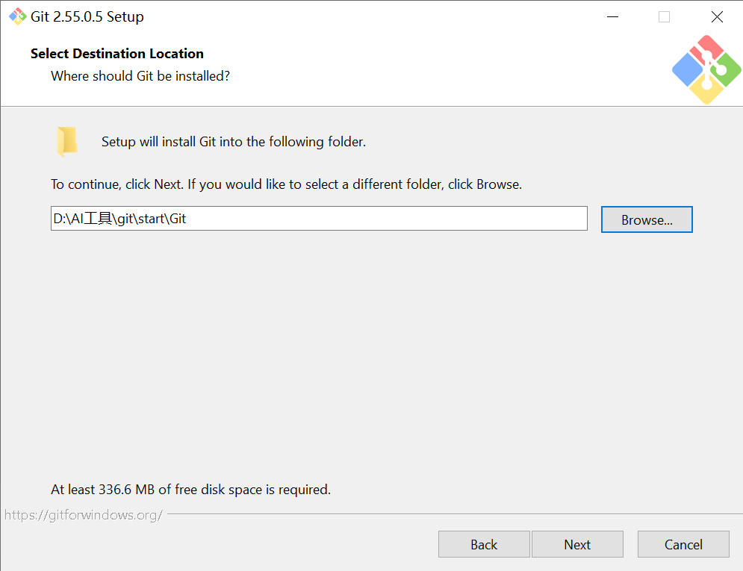The width and height of the screenshot is (743, 571).
Task: Click the blue diamond of the Git logo
Action: tap(688, 70)
